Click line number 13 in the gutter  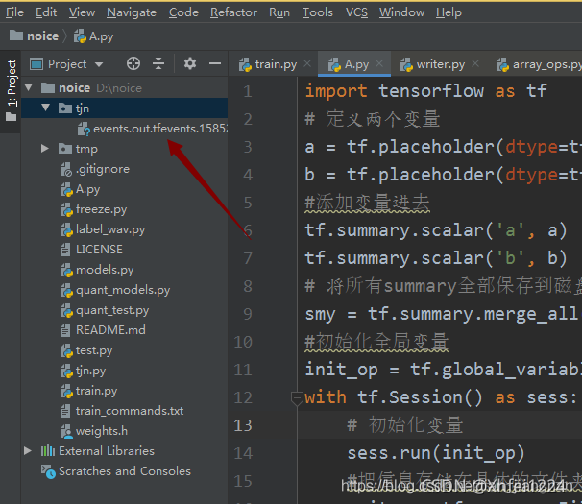[x=243, y=425]
